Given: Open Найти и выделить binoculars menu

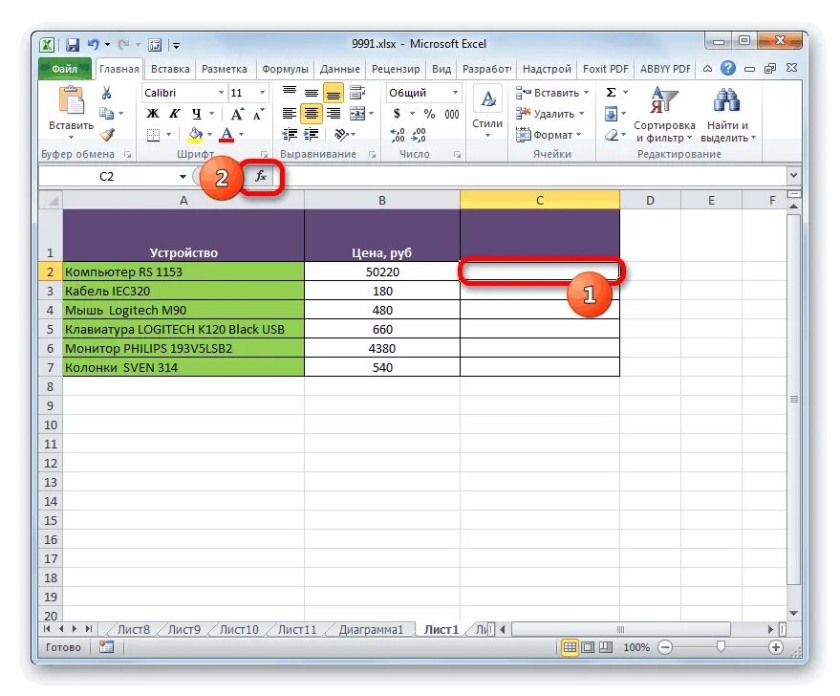Looking at the screenshot, I should coord(727,115).
